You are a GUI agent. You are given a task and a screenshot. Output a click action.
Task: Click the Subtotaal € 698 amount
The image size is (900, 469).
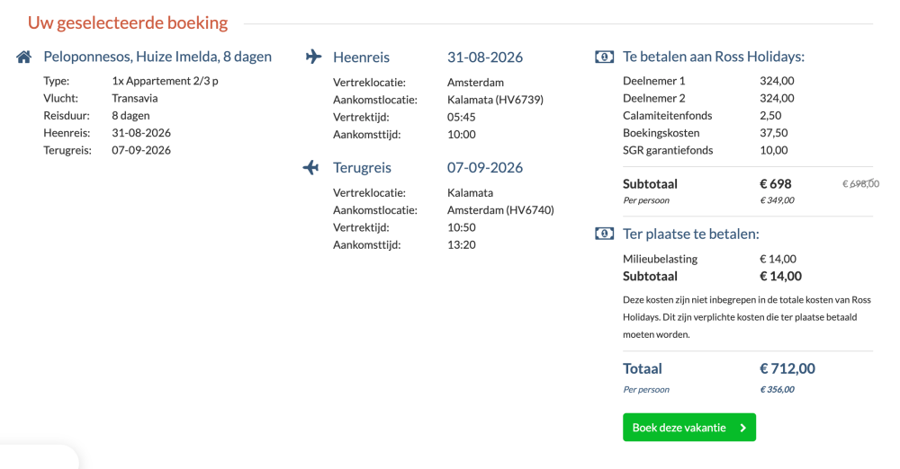click(x=776, y=184)
